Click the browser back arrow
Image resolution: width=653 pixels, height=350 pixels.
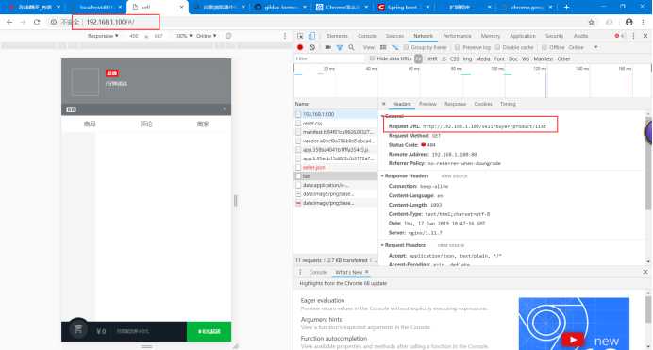[9, 22]
